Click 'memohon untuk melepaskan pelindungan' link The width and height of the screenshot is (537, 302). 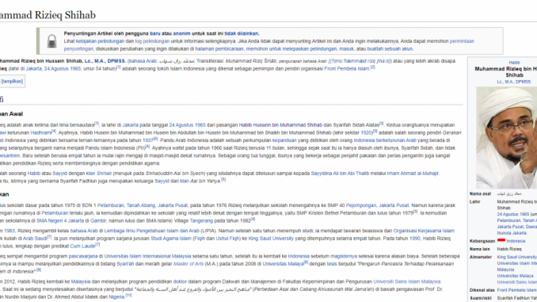(291, 48)
